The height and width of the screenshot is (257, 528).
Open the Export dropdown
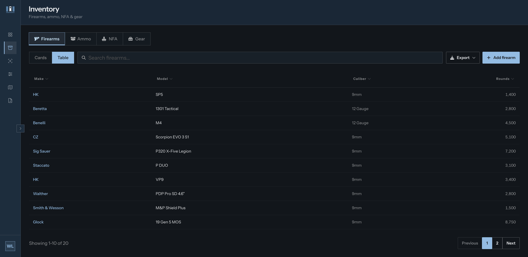pos(463,58)
